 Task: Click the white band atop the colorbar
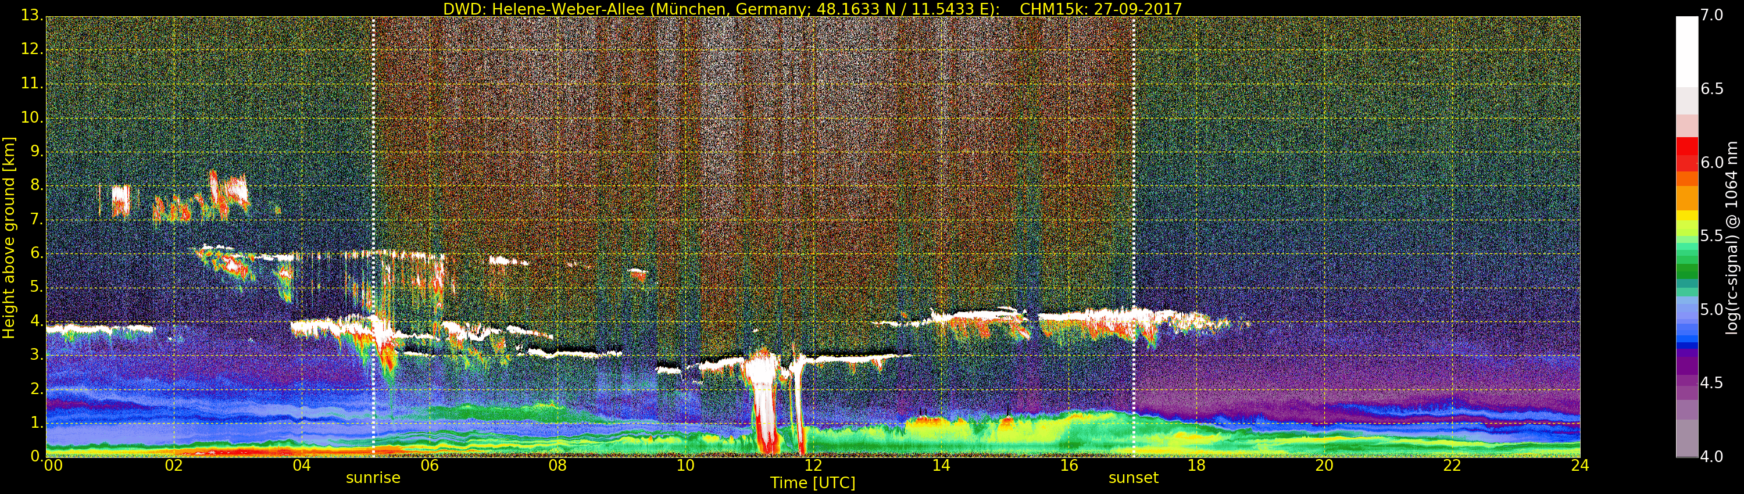pos(1686,51)
